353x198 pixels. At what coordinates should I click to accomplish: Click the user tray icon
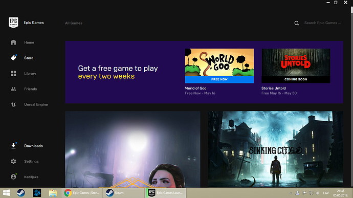(x=297, y=193)
